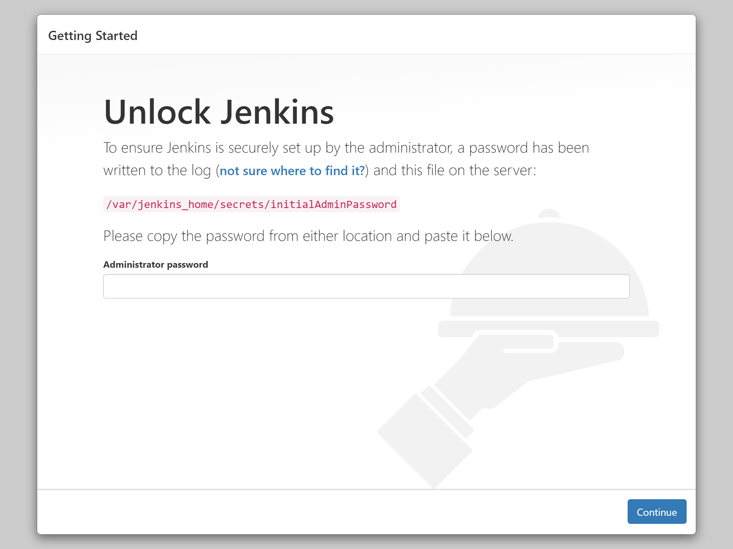The width and height of the screenshot is (733, 549).
Task: Click the "Getting Started" dialog title
Action: click(x=93, y=36)
